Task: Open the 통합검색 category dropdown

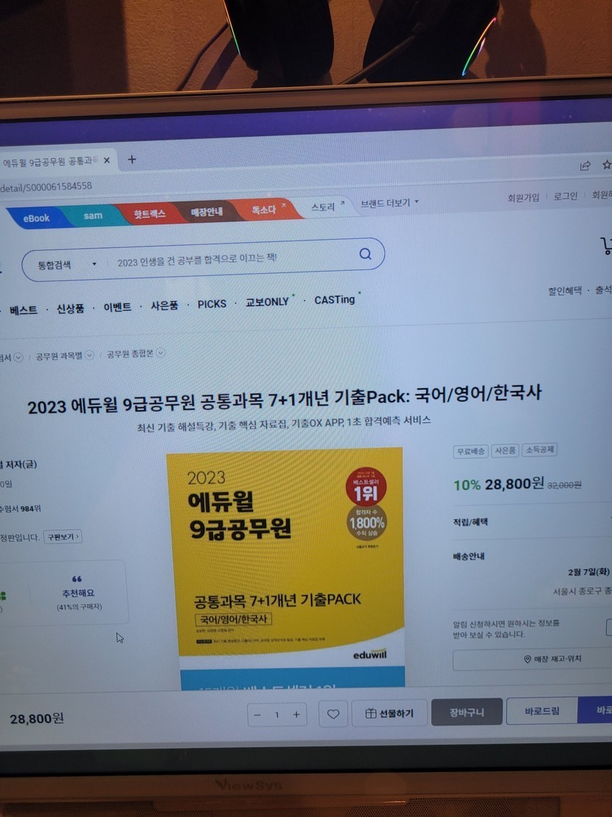Action: (66, 264)
